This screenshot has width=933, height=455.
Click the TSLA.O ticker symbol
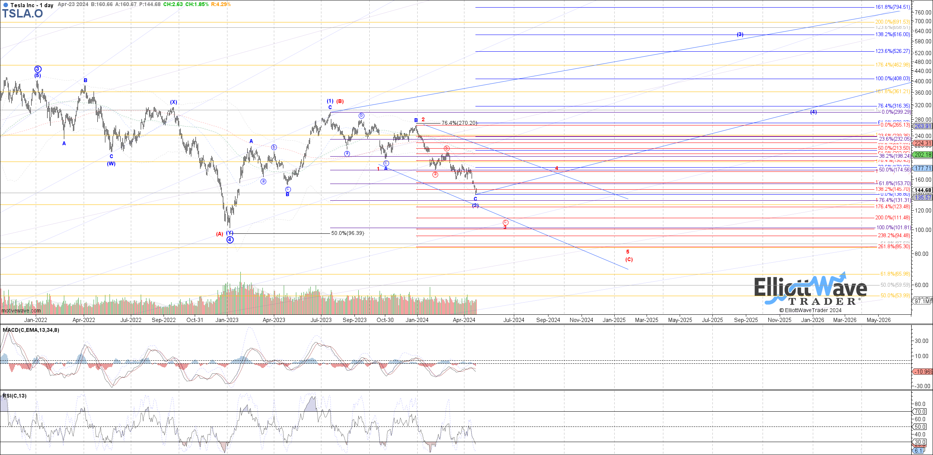(x=23, y=14)
